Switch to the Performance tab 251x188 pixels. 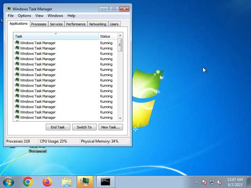click(x=76, y=24)
